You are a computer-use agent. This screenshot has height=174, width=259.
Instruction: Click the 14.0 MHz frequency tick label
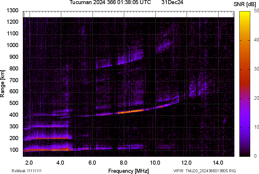[x=218, y=163]
